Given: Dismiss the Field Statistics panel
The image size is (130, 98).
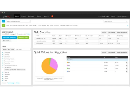Looking at the screenshot, I should (x=104, y=32).
